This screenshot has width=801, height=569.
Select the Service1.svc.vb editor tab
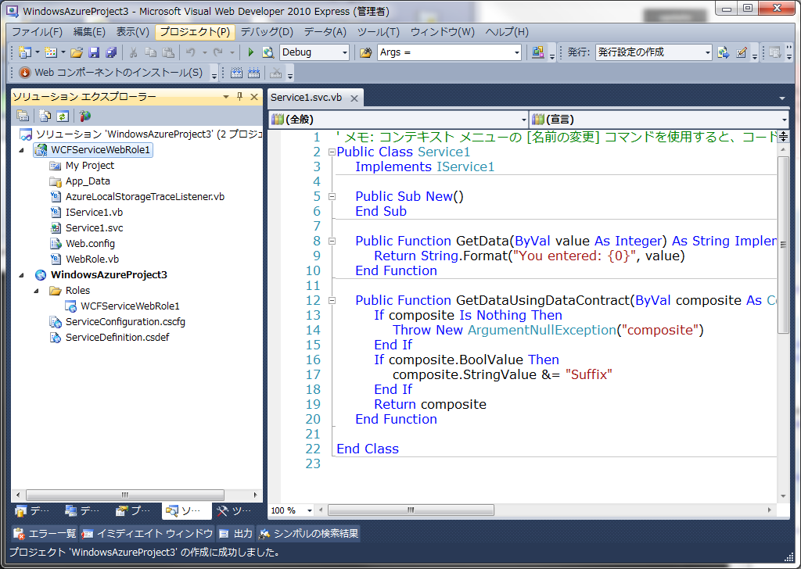tap(307, 98)
